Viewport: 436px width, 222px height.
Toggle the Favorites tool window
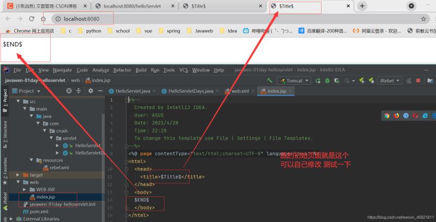click(5, 171)
